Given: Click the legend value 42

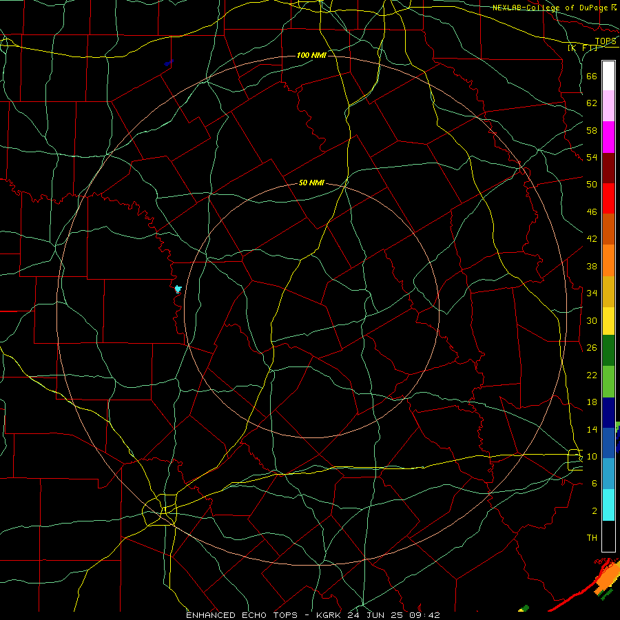Looking at the screenshot, I should 592,239.
